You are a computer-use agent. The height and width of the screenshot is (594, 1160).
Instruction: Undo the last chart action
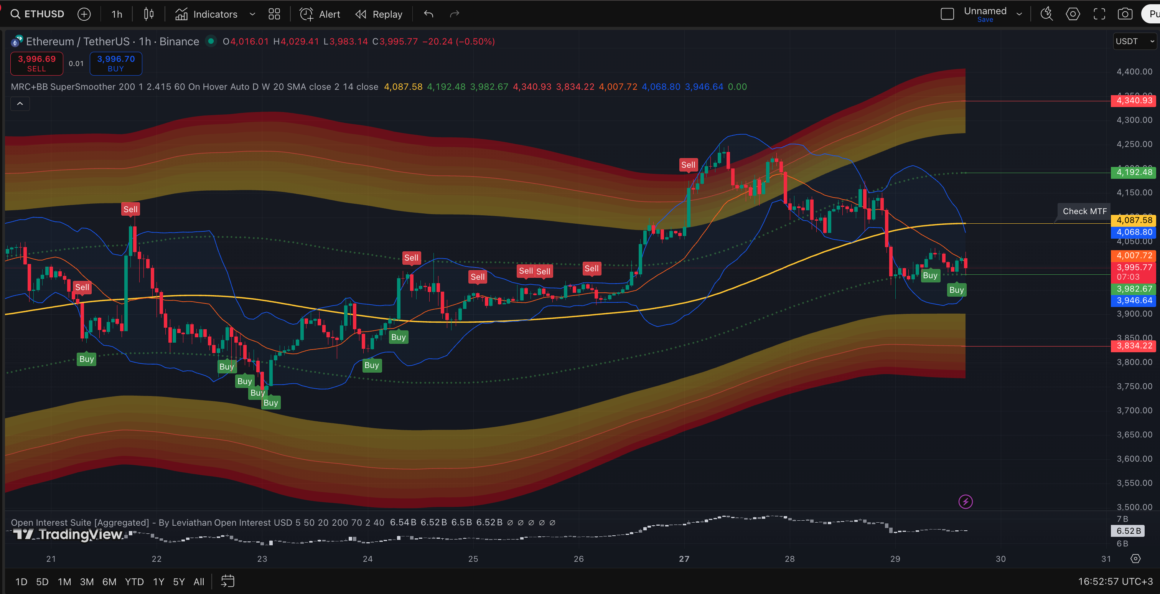[x=428, y=14]
